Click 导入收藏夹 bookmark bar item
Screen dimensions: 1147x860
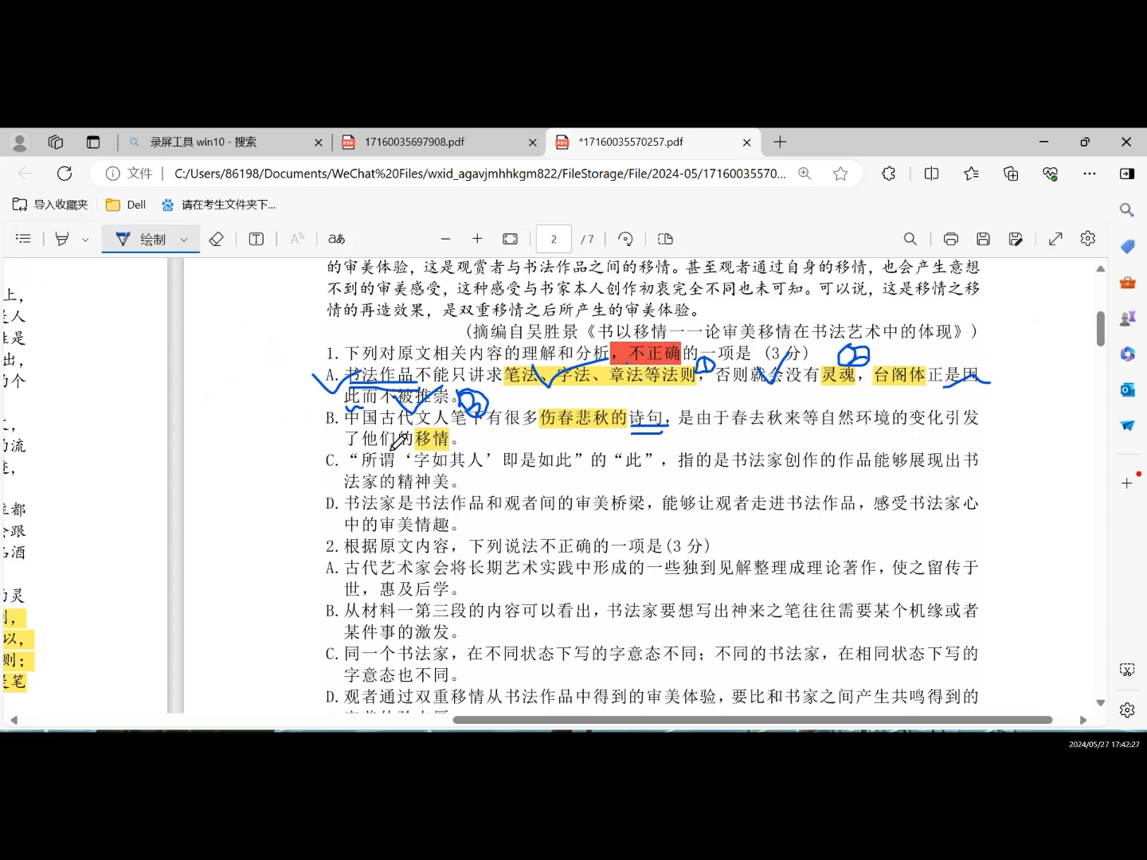pyautogui.click(x=50, y=205)
